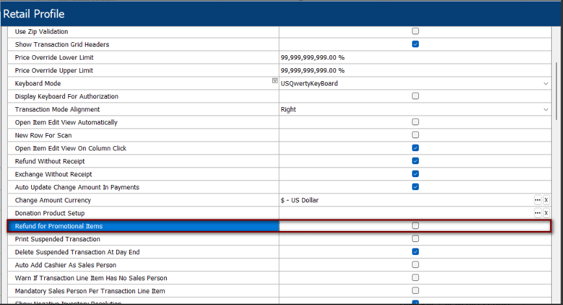Enable Auto Add Cashier As Sales Person

pos(415,265)
